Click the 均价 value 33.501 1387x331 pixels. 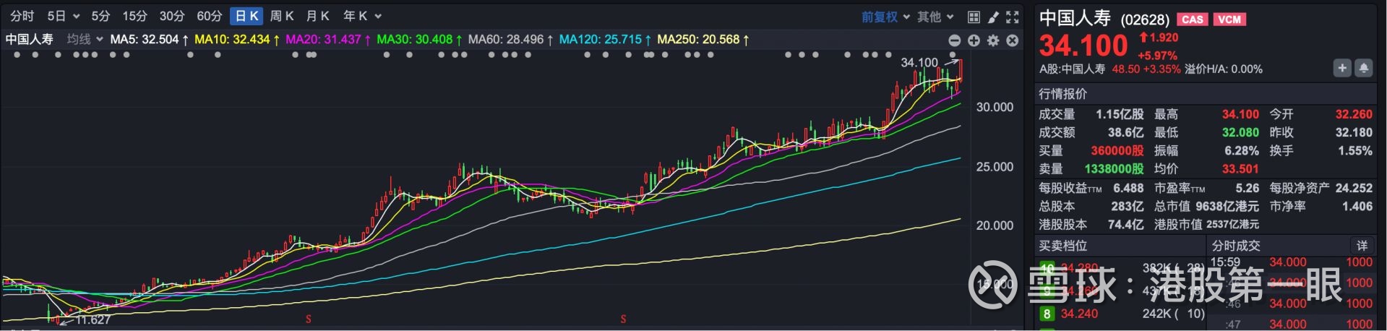pyautogui.click(x=1240, y=168)
